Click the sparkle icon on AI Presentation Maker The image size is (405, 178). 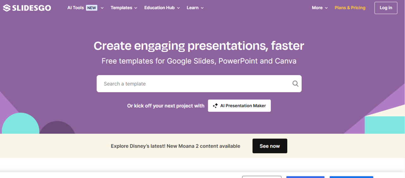coord(215,106)
